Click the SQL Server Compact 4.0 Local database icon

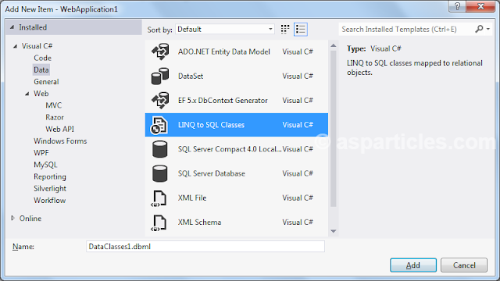(159, 149)
